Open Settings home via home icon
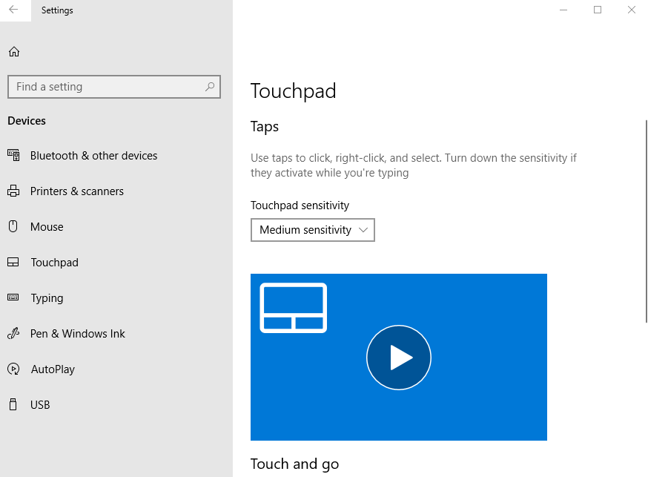The height and width of the screenshot is (477, 648). (x=13, y=51)
